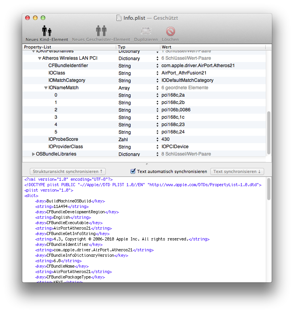Open type stepper for pci106b,0086 row
Viewport: 294px width, 313px height.
[158, 110]
